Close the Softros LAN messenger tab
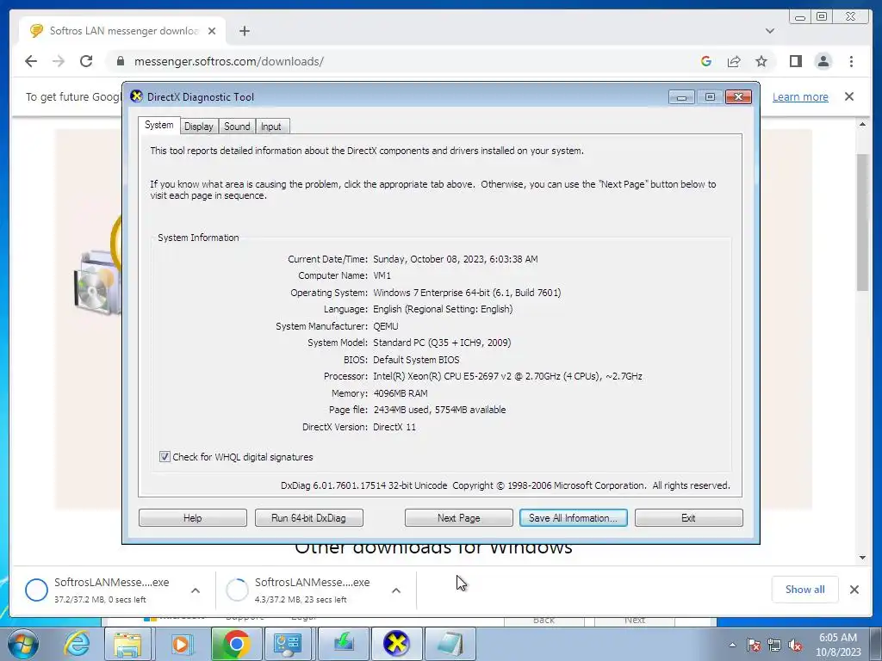The width and height of the screenshot is (882, 661). pyautogui.click(x=212, y=31)
